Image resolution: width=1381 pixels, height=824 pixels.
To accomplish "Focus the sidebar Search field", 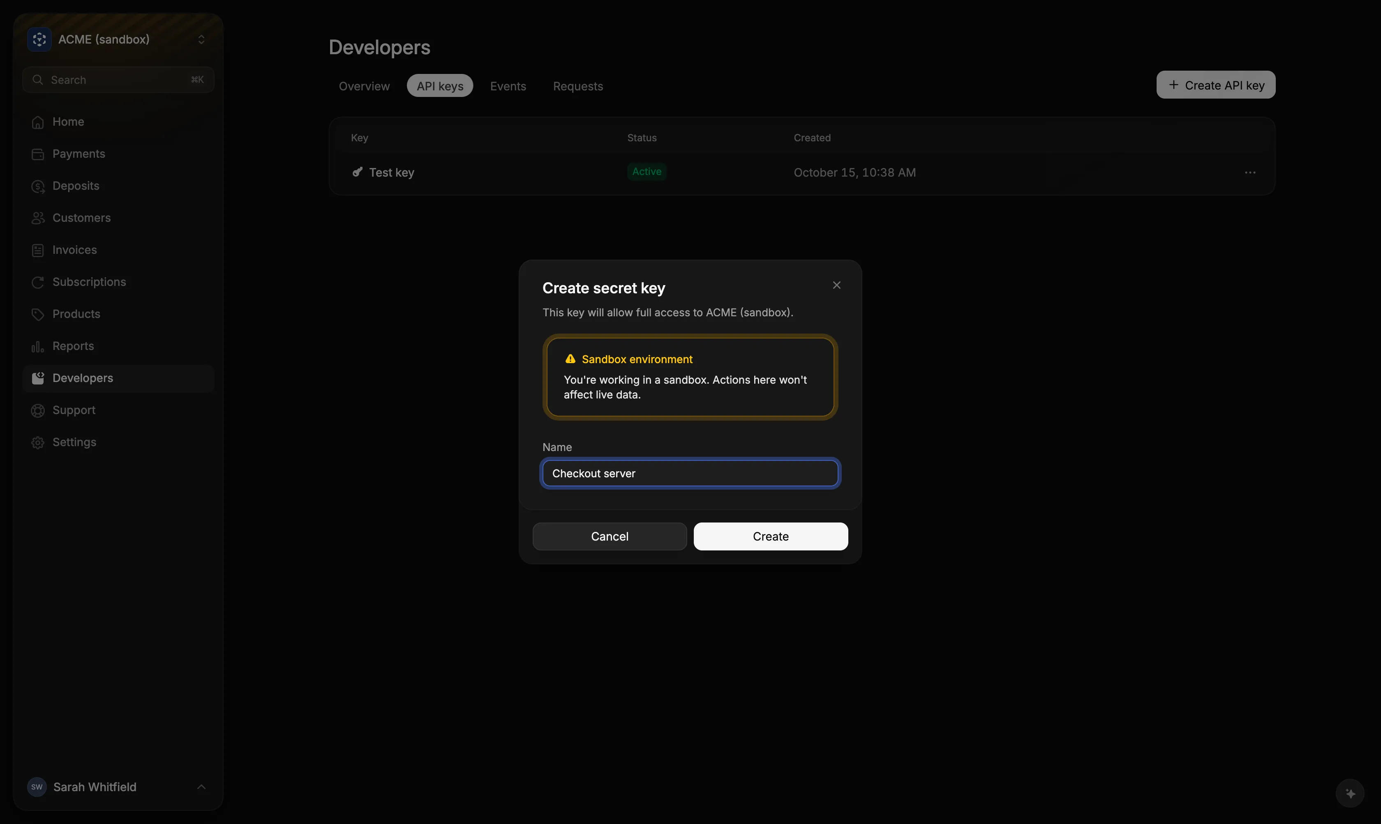I will (118, 80).
